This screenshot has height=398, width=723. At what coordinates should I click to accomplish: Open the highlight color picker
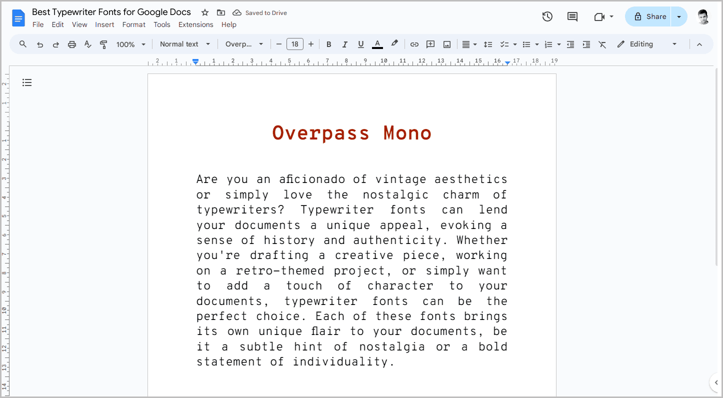pos(394,44)
